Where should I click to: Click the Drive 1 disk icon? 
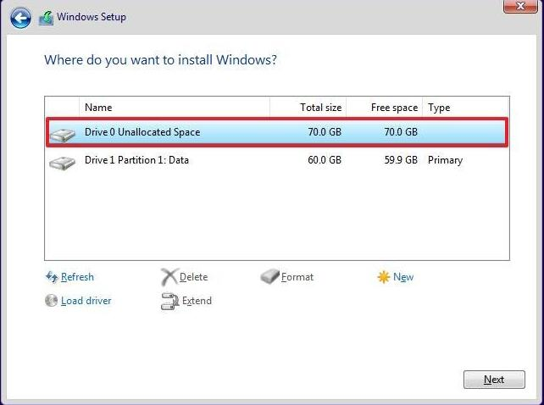[x=62, y=163]
